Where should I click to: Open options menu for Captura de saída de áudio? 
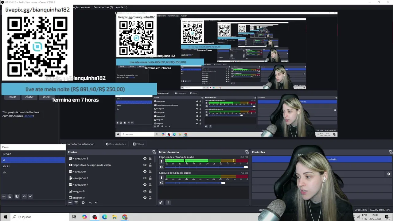click(161, 177)
